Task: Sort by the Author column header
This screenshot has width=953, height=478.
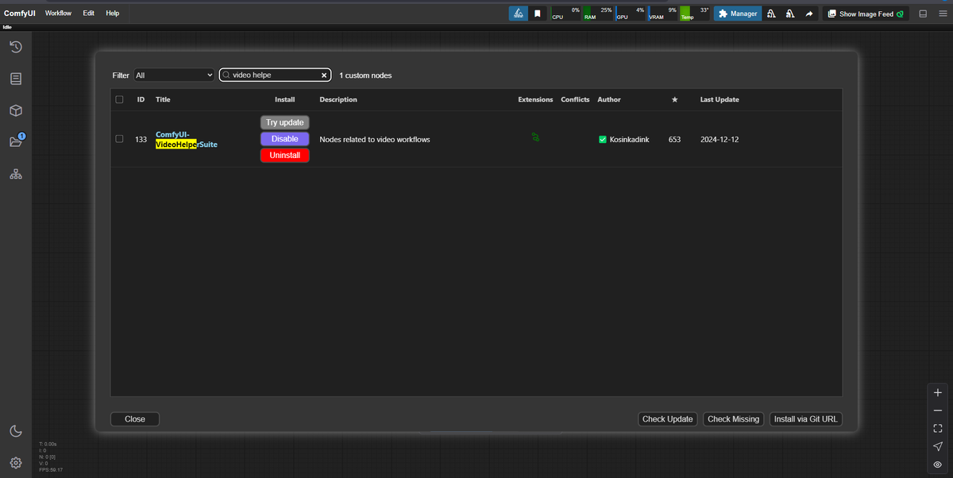Action: 609,99
